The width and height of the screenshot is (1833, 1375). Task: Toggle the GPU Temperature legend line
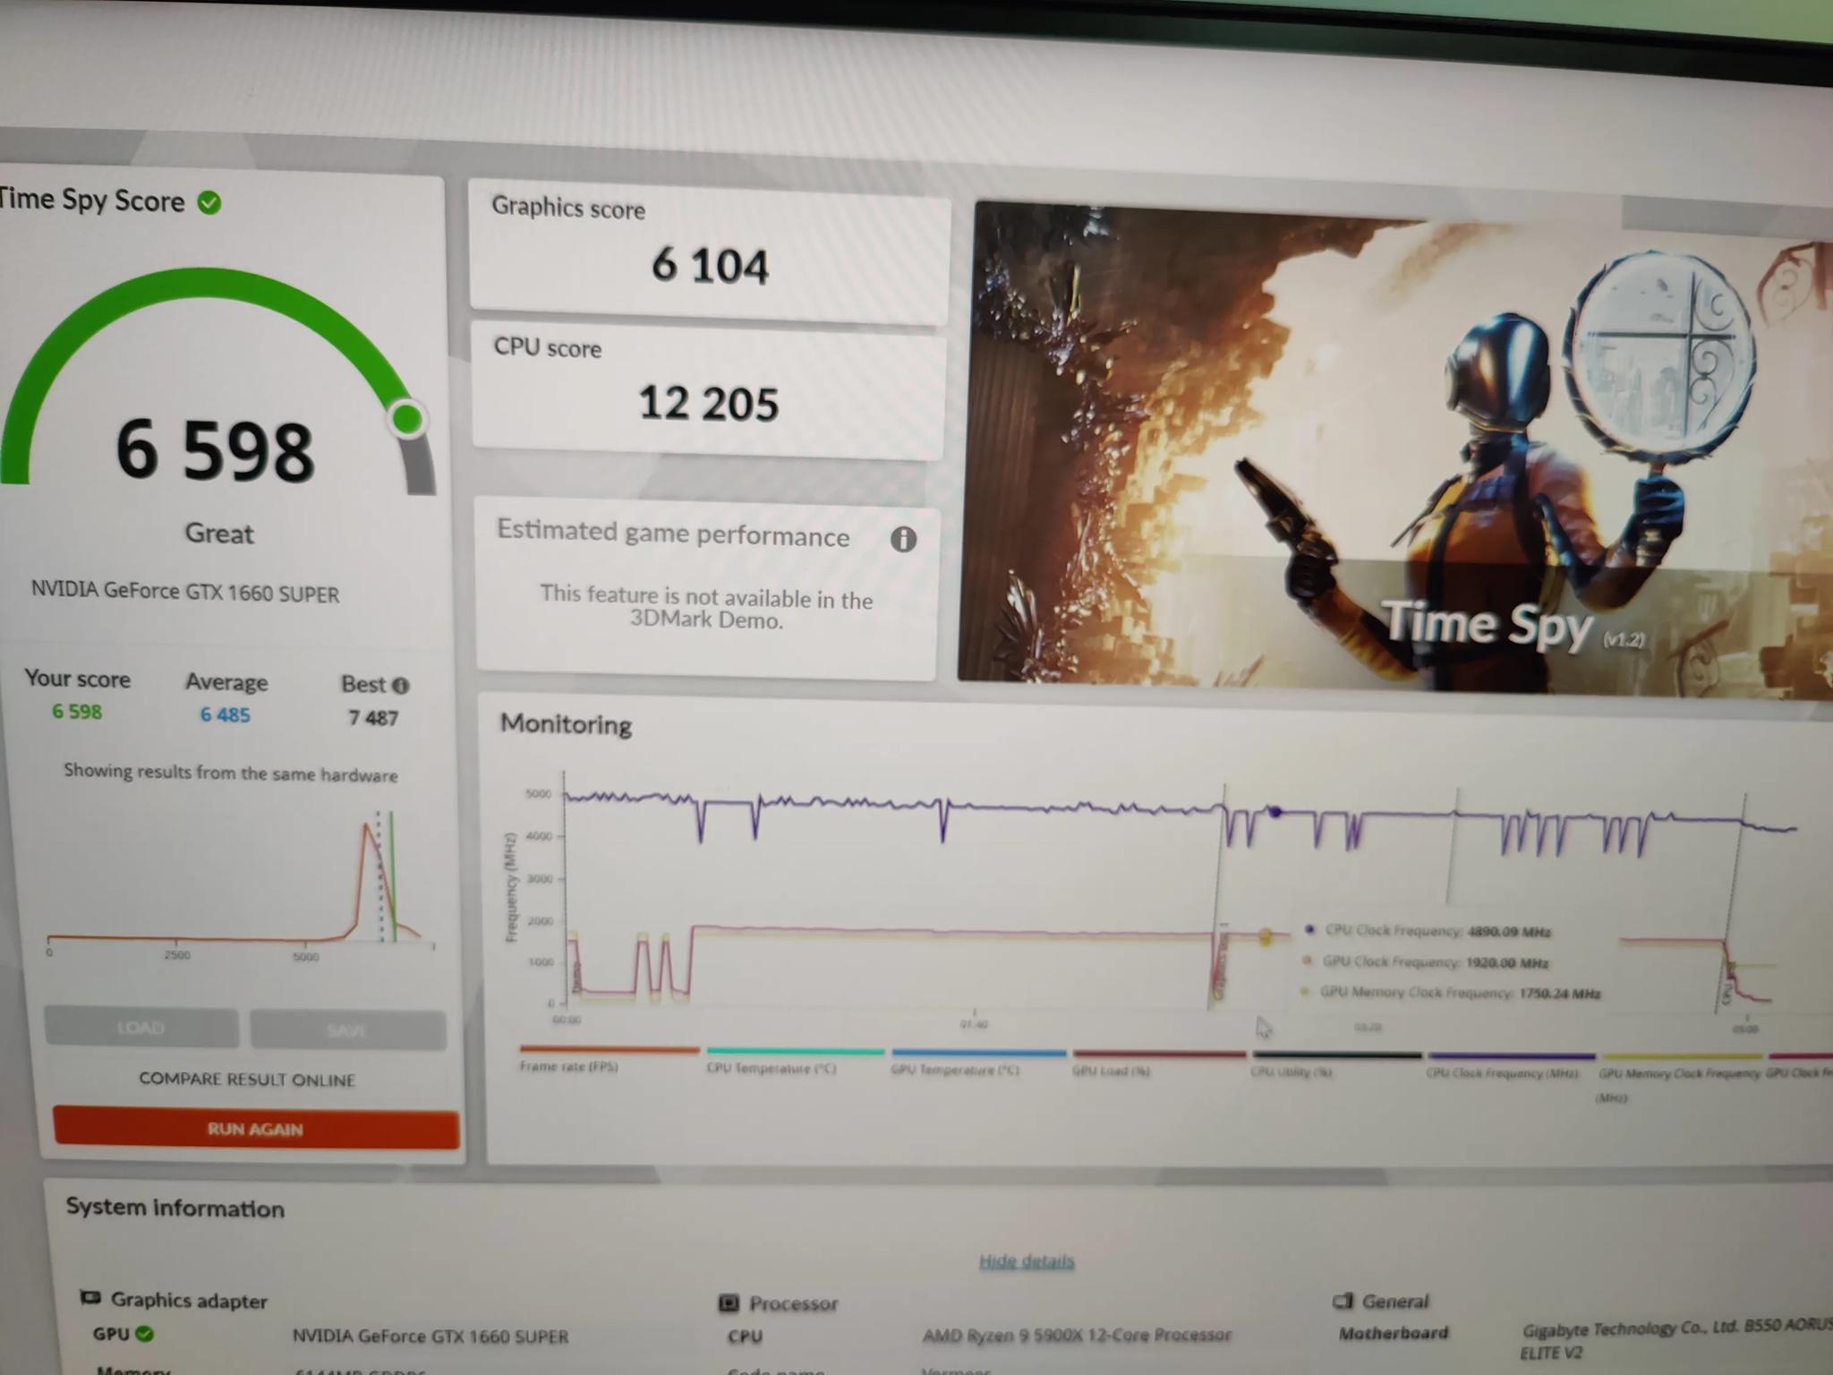coord(978,1054)
